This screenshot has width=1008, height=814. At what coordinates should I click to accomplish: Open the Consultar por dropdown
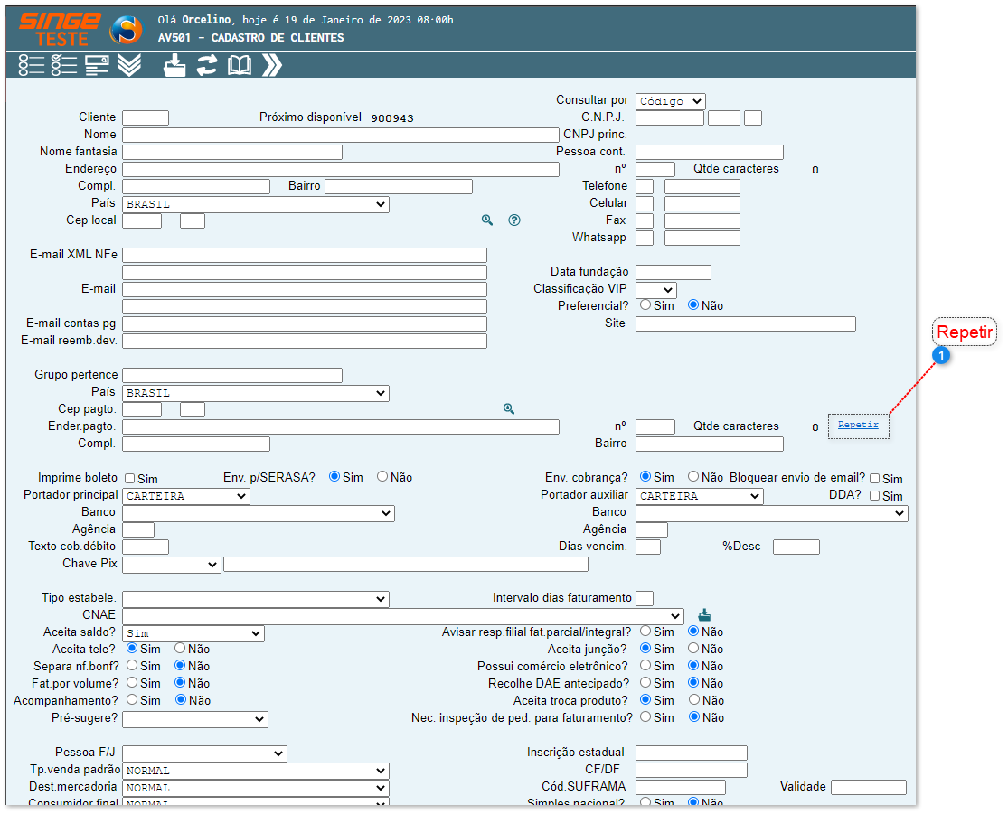pyautogui.click(x=670, y=101)
